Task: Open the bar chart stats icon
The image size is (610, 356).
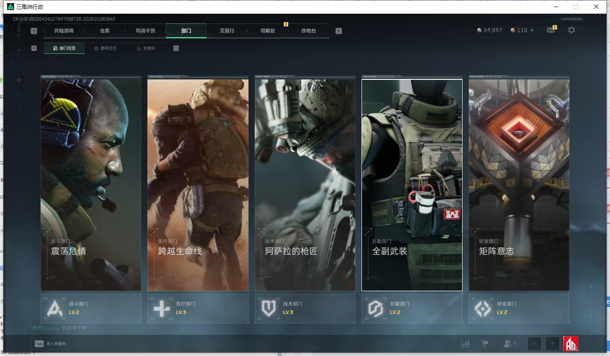Action: click(465, 344)
